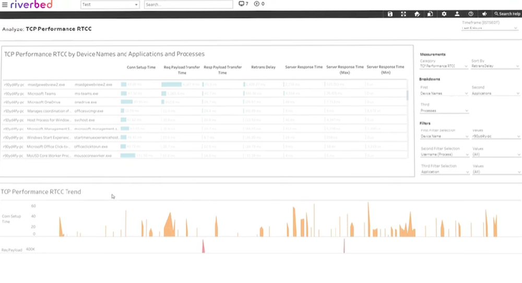
Task: Click the Conn Setup Time trend axis label
Action: coord(11,219)
